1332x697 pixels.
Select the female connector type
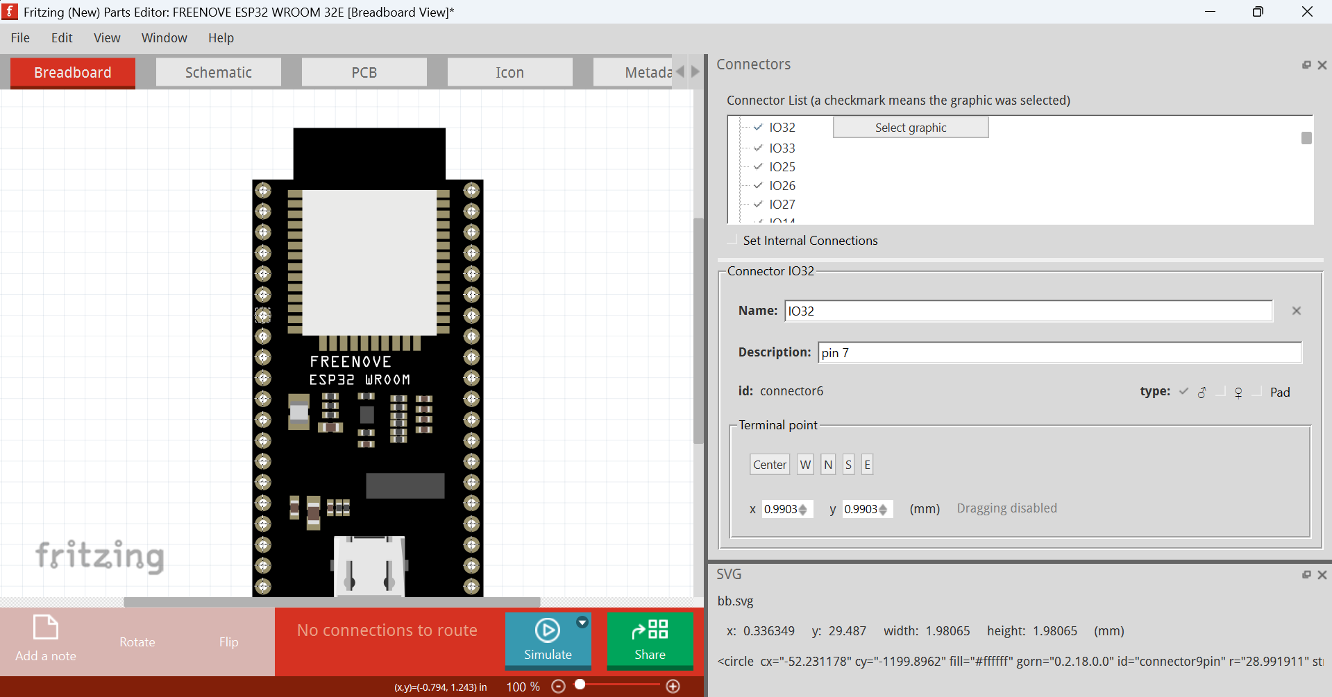coord(1221,392)
